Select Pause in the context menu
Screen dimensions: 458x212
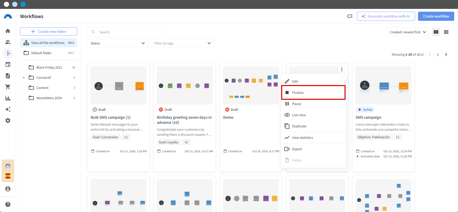[x=313, y=104]
